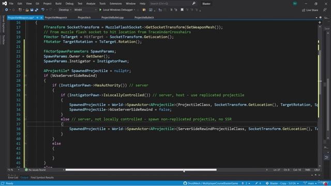Click the DruidMech / MultiplayerCourseBlasterGame repo link
This screenshot has width=331, height=186.
213,183
